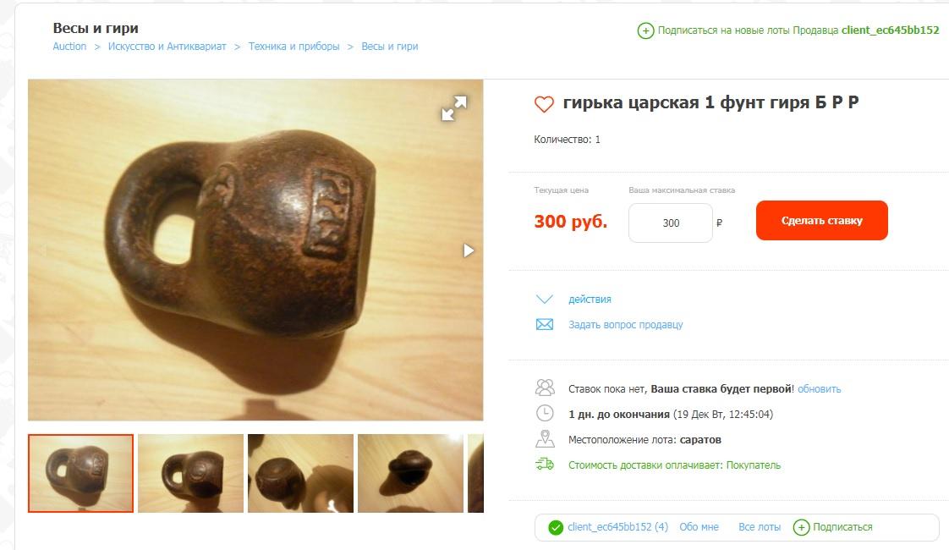Click 'обновить' to refresh bids
The image size is (949, 550).
click(x=819, y=389)
